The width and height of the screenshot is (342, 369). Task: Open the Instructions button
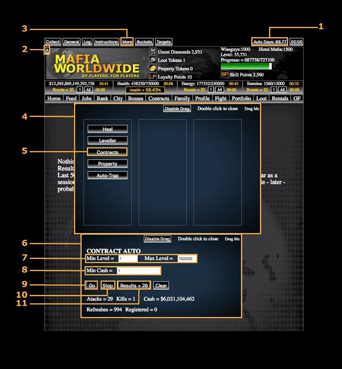coord(106,42)
